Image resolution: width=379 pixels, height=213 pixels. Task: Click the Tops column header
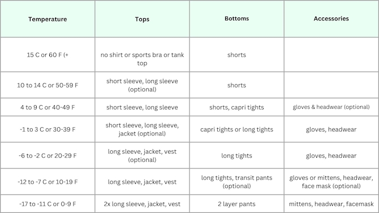pos(142,19)
